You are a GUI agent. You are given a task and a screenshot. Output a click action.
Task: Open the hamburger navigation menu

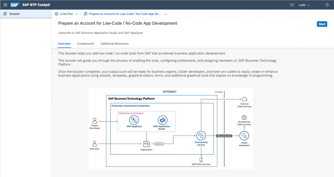[x=5, y=5]
